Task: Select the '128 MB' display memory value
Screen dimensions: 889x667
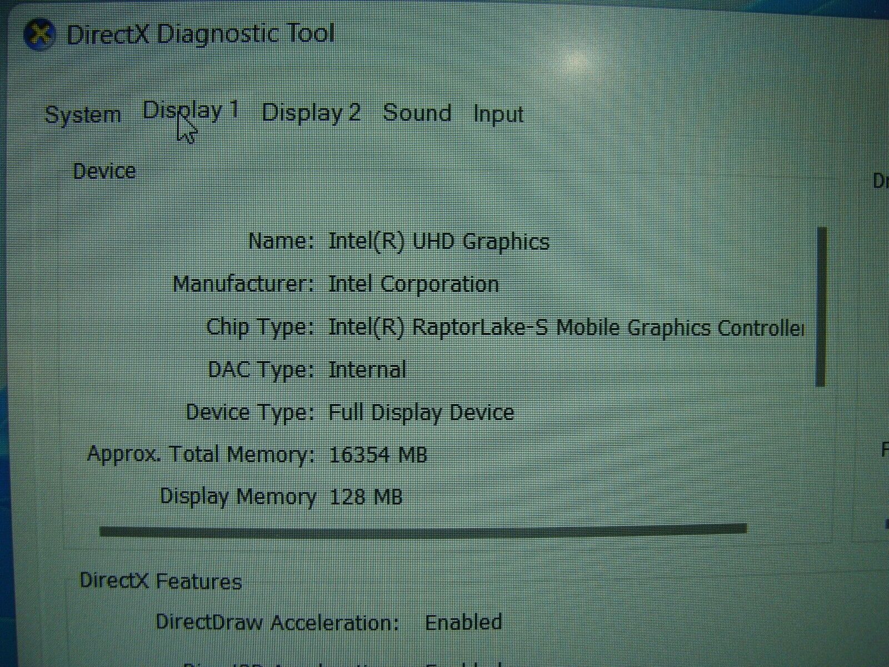Action: click(366, 497)
